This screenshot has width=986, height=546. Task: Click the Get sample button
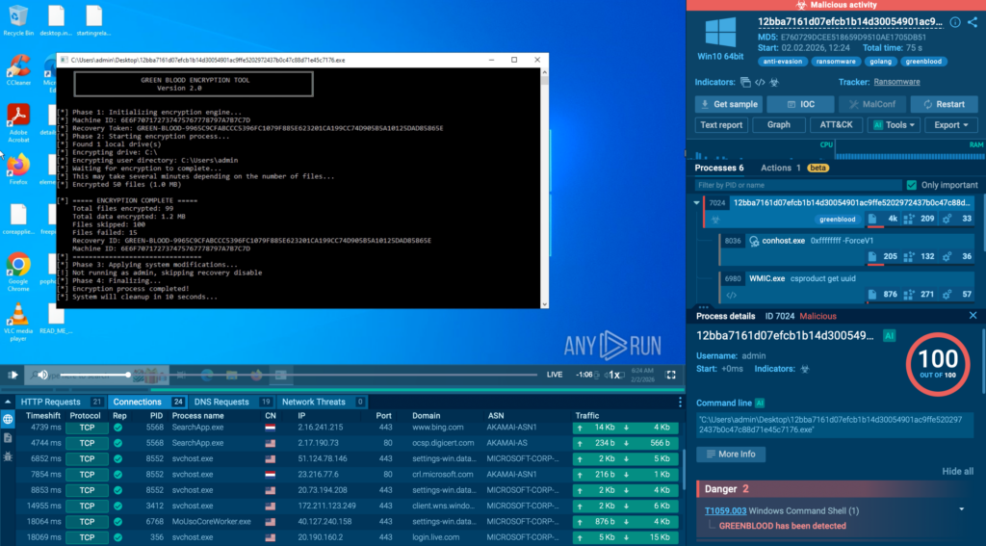coord(729,104)
